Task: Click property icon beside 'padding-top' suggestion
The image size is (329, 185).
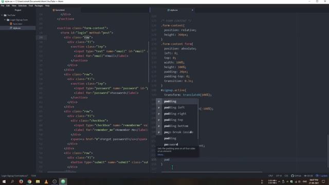Action: tap(159, 120)
